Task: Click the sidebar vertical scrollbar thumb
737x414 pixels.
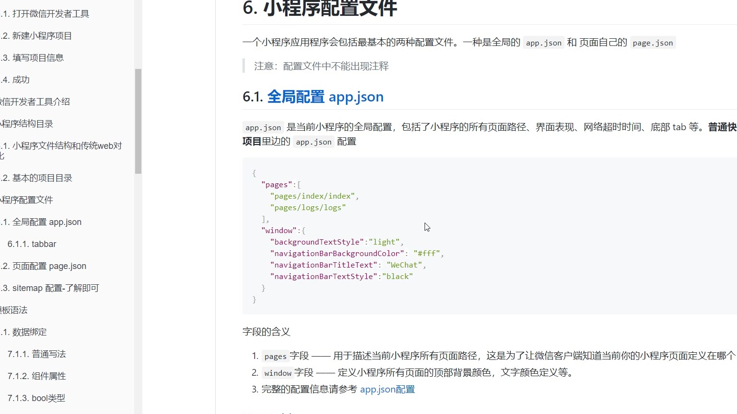Action: coord(138,121)
